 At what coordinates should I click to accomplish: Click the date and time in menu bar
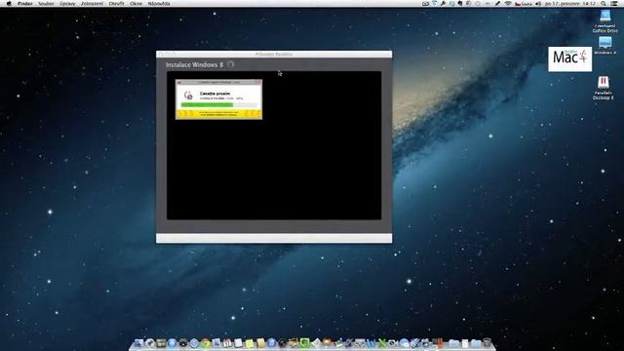570,4
